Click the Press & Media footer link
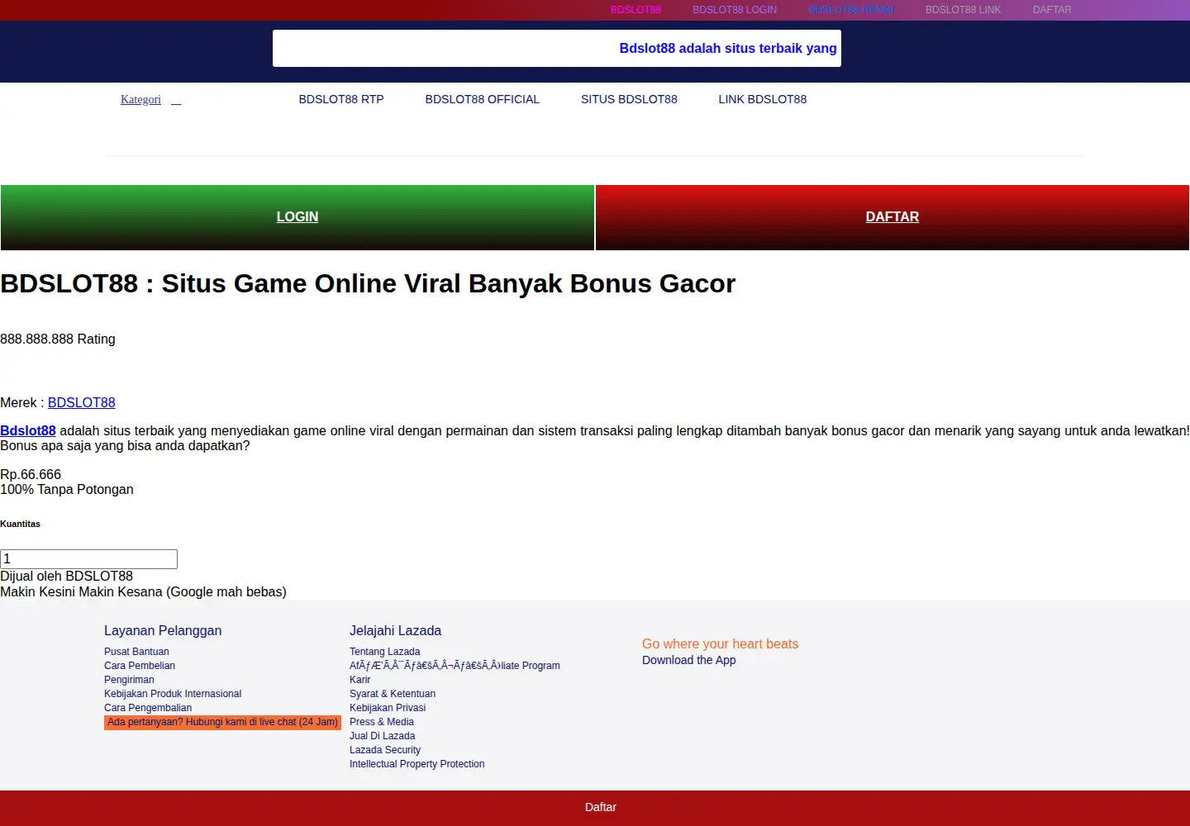Image resolution: width=1190 pixels, height=826 pixels. 382,722
